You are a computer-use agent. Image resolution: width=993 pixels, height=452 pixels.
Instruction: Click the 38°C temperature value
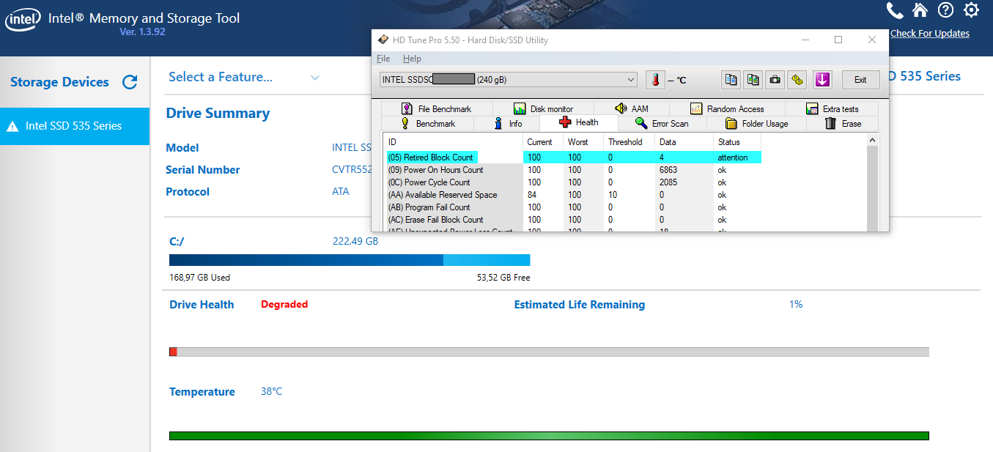[x=271, y=392]
